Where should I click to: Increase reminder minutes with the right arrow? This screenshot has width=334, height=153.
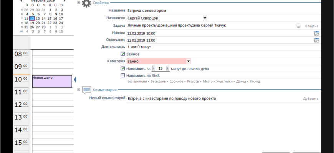click(x=167, y=68)
